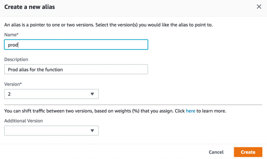Click the empty Additional Version selection area
This screenshot has height=159, width=267.
[39, 130]
